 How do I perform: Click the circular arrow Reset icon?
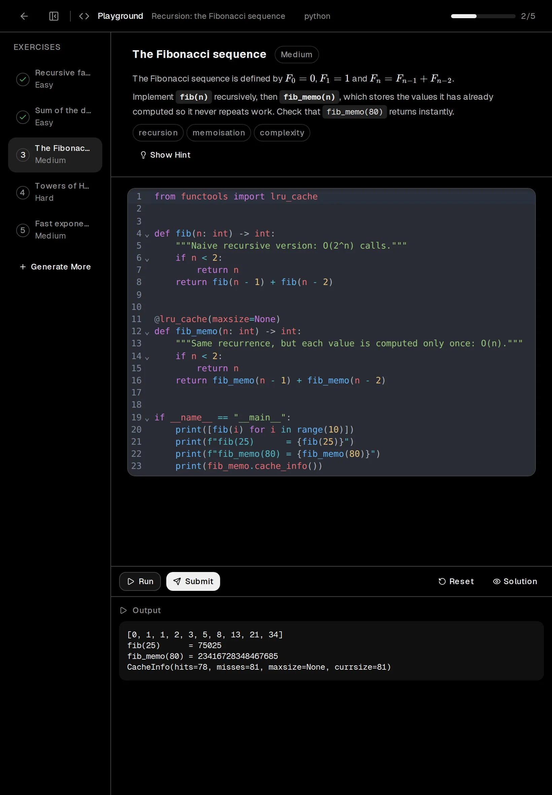coord(442,581)
